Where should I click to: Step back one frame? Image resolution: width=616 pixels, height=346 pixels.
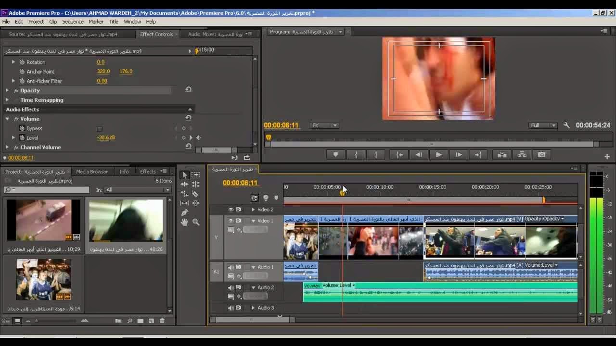[x=419, y=155]
